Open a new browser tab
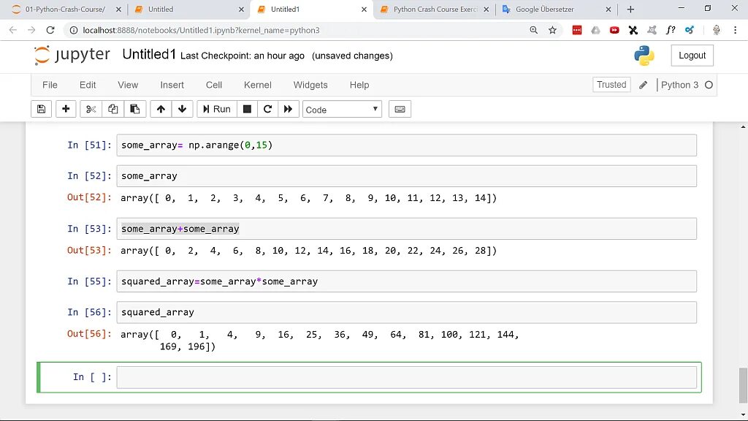This screenshot has height=421, width=748. pyautogui.click(x=630, y=10)
